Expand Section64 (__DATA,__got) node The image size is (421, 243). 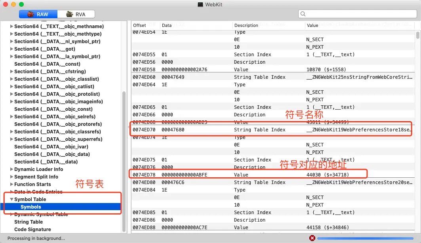(x=11, y=49)
